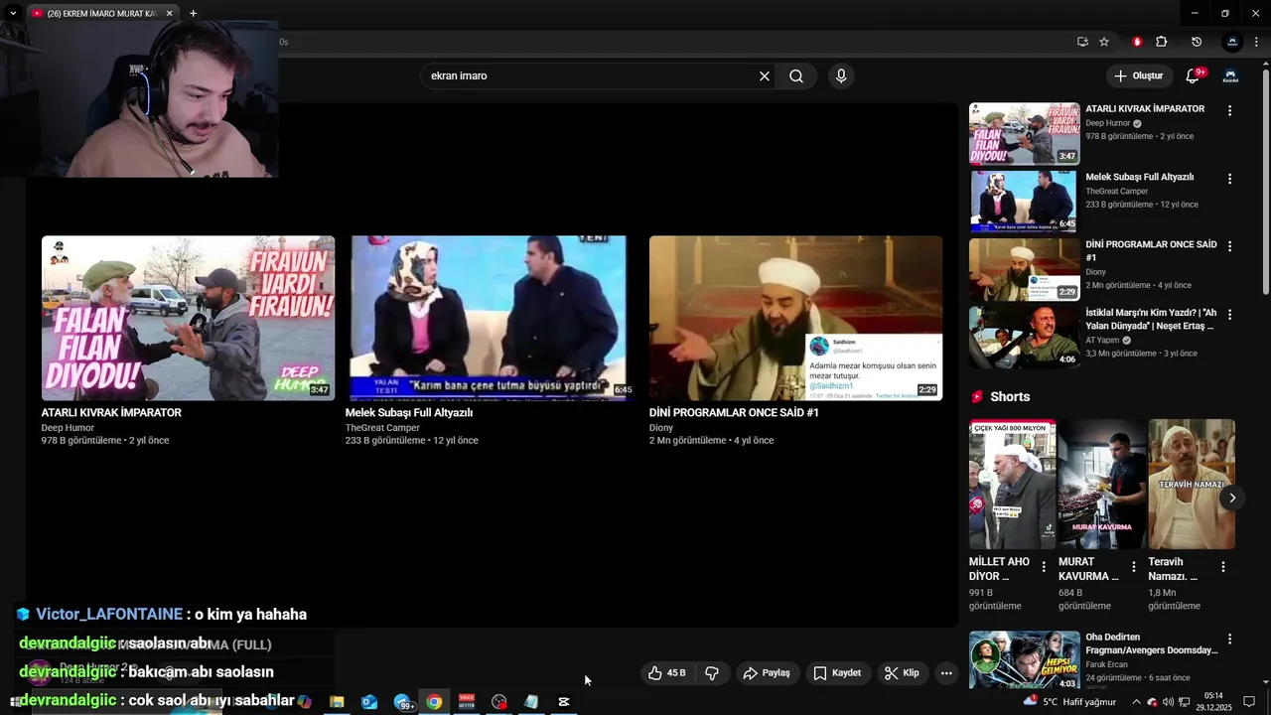1271x715 pixels.
Task: Open new browser tab
Action: [193, 13]
